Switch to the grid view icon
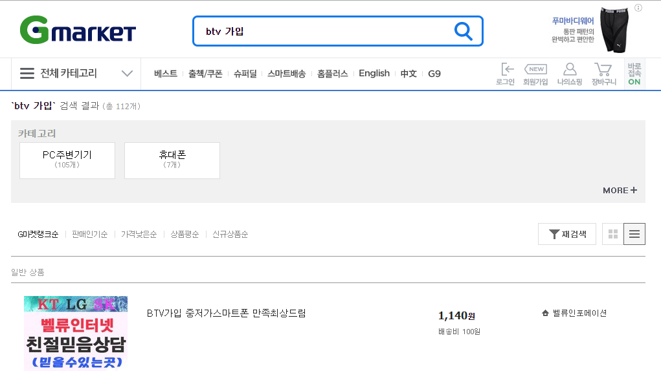This screenshot has height=371, width=661. pos(613,234)
